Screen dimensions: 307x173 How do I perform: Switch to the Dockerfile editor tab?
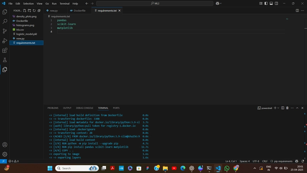coord(78,11)
